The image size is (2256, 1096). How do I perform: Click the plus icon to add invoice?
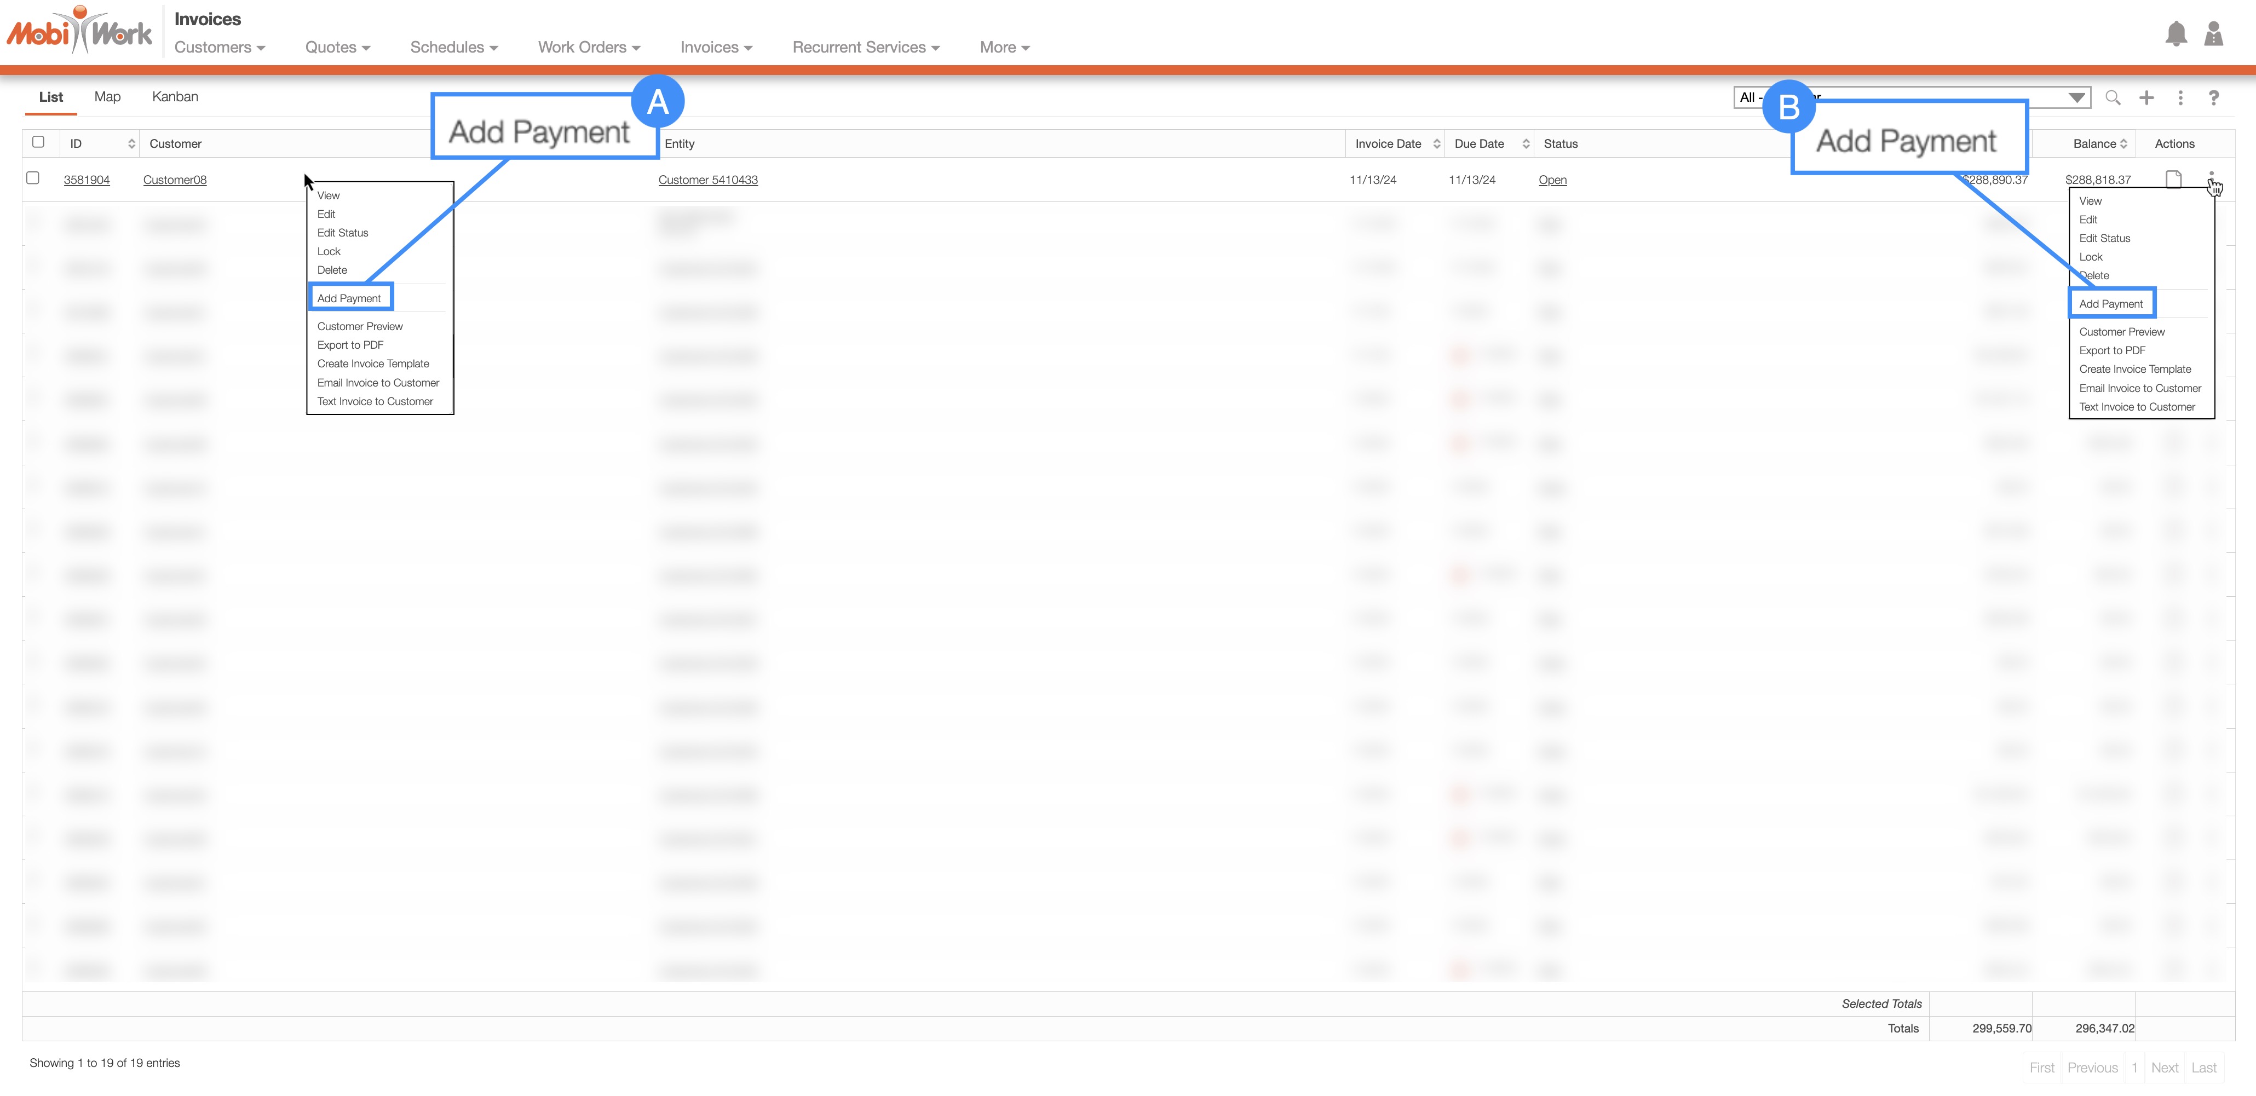tap(2145, 98)
